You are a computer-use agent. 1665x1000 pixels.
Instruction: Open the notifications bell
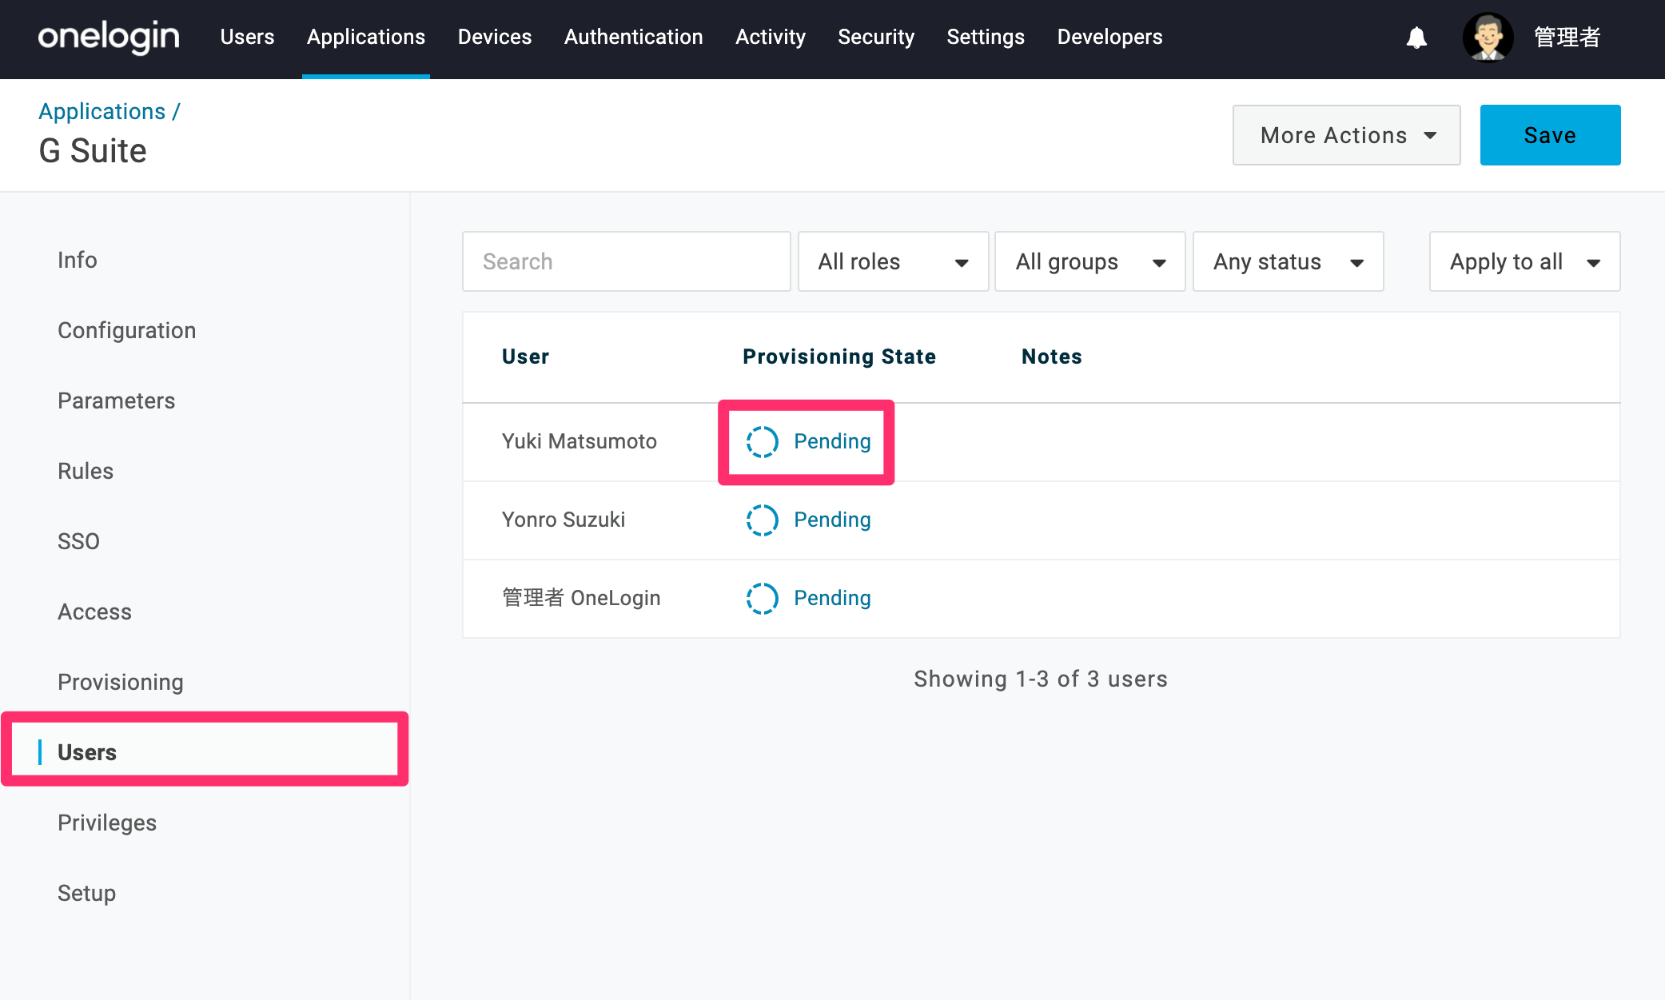(x=1416, y=38)
